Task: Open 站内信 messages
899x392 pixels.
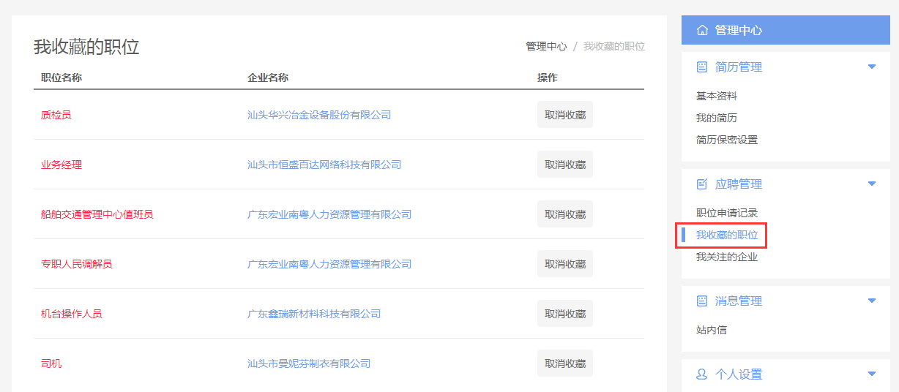Action: [712, 330]
